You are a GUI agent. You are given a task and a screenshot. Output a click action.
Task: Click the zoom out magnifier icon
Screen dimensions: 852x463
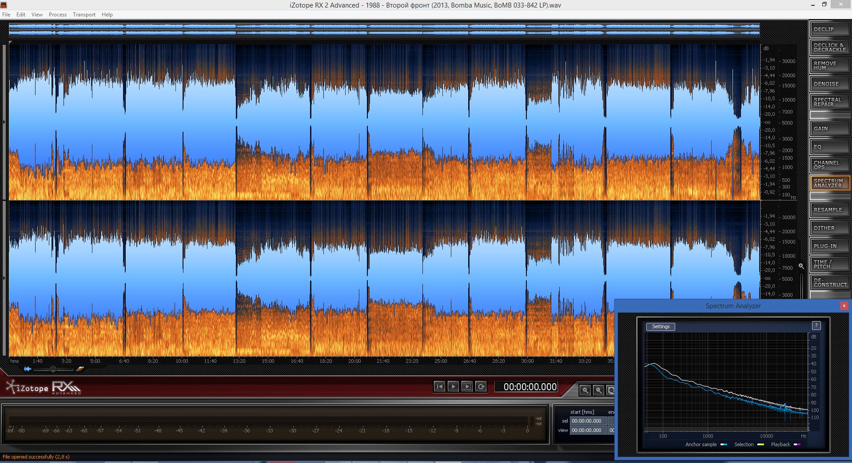(599, 390)
